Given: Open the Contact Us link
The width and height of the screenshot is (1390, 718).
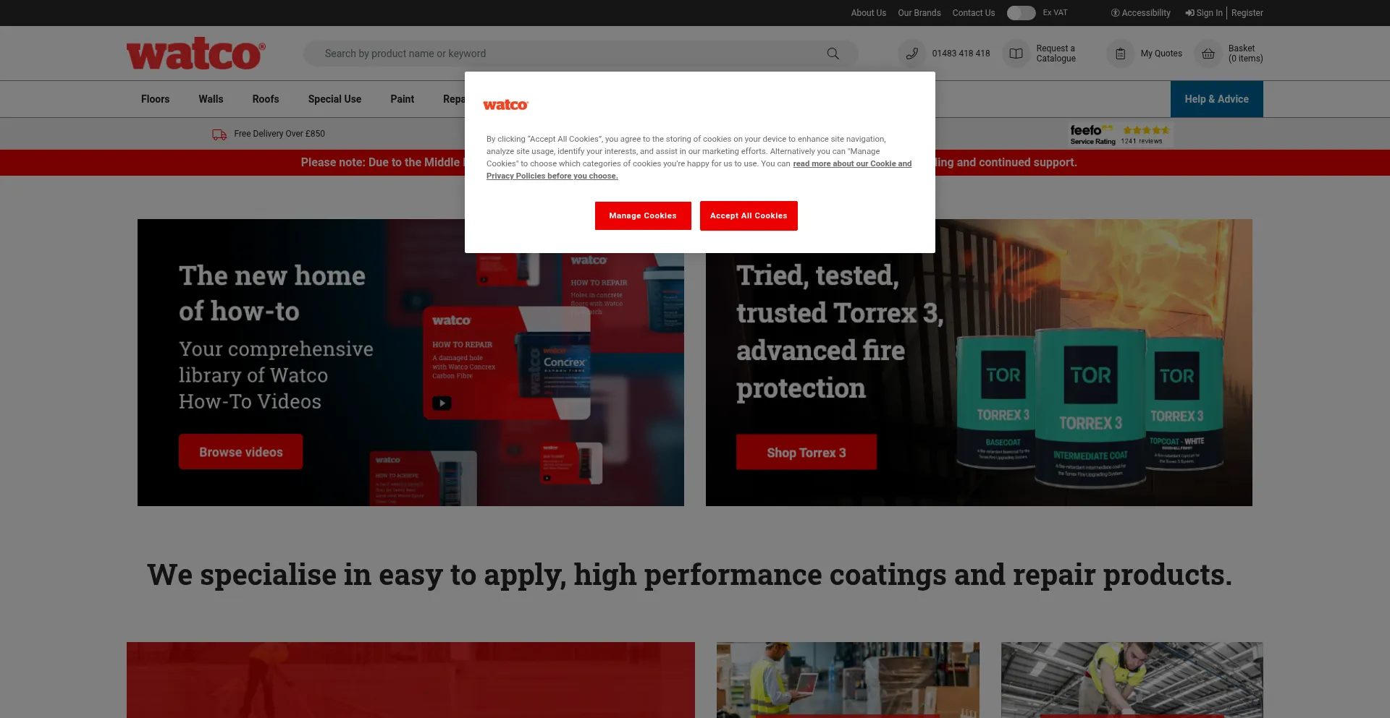Looking at the screenshot, I should (974, 13).
